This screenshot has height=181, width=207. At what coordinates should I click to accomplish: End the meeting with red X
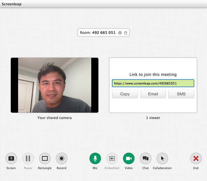[196, 159]
